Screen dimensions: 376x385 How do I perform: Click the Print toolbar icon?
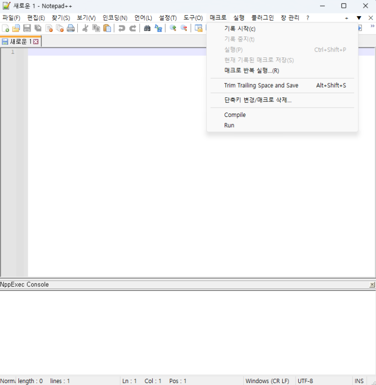point(71,28)
